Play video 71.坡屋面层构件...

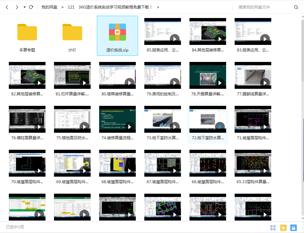click(265, 127)
